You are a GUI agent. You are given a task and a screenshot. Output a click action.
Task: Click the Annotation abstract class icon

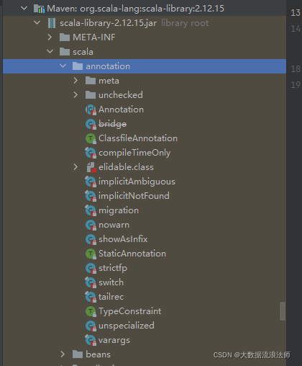91,110
